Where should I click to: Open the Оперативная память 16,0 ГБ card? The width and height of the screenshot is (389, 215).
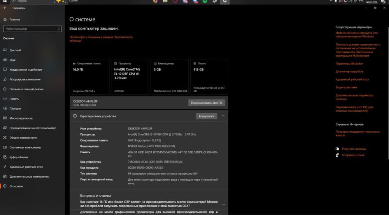(89, 77)
